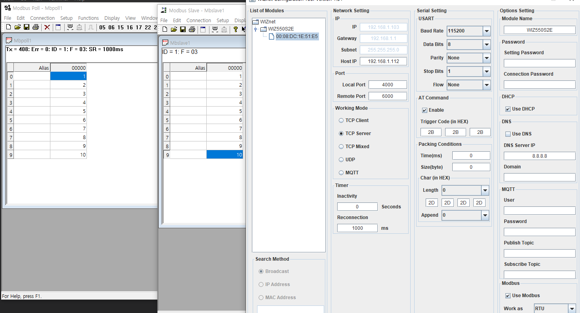Screen dimensions: 580x313
Task: Open Connection menu in Modbus Poll
Action: click(x=42, y=18)
